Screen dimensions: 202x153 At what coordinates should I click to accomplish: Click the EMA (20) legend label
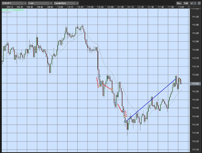coord(6,12)
